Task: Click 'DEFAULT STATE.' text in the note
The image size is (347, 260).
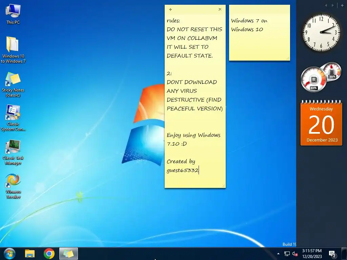Action: (190, 56)
